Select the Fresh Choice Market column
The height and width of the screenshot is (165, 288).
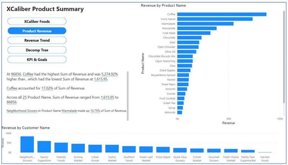(x=231, y=151)
